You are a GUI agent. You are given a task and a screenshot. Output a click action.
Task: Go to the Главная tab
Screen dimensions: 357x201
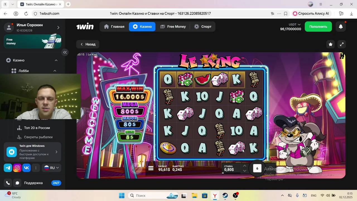[114, 27]
